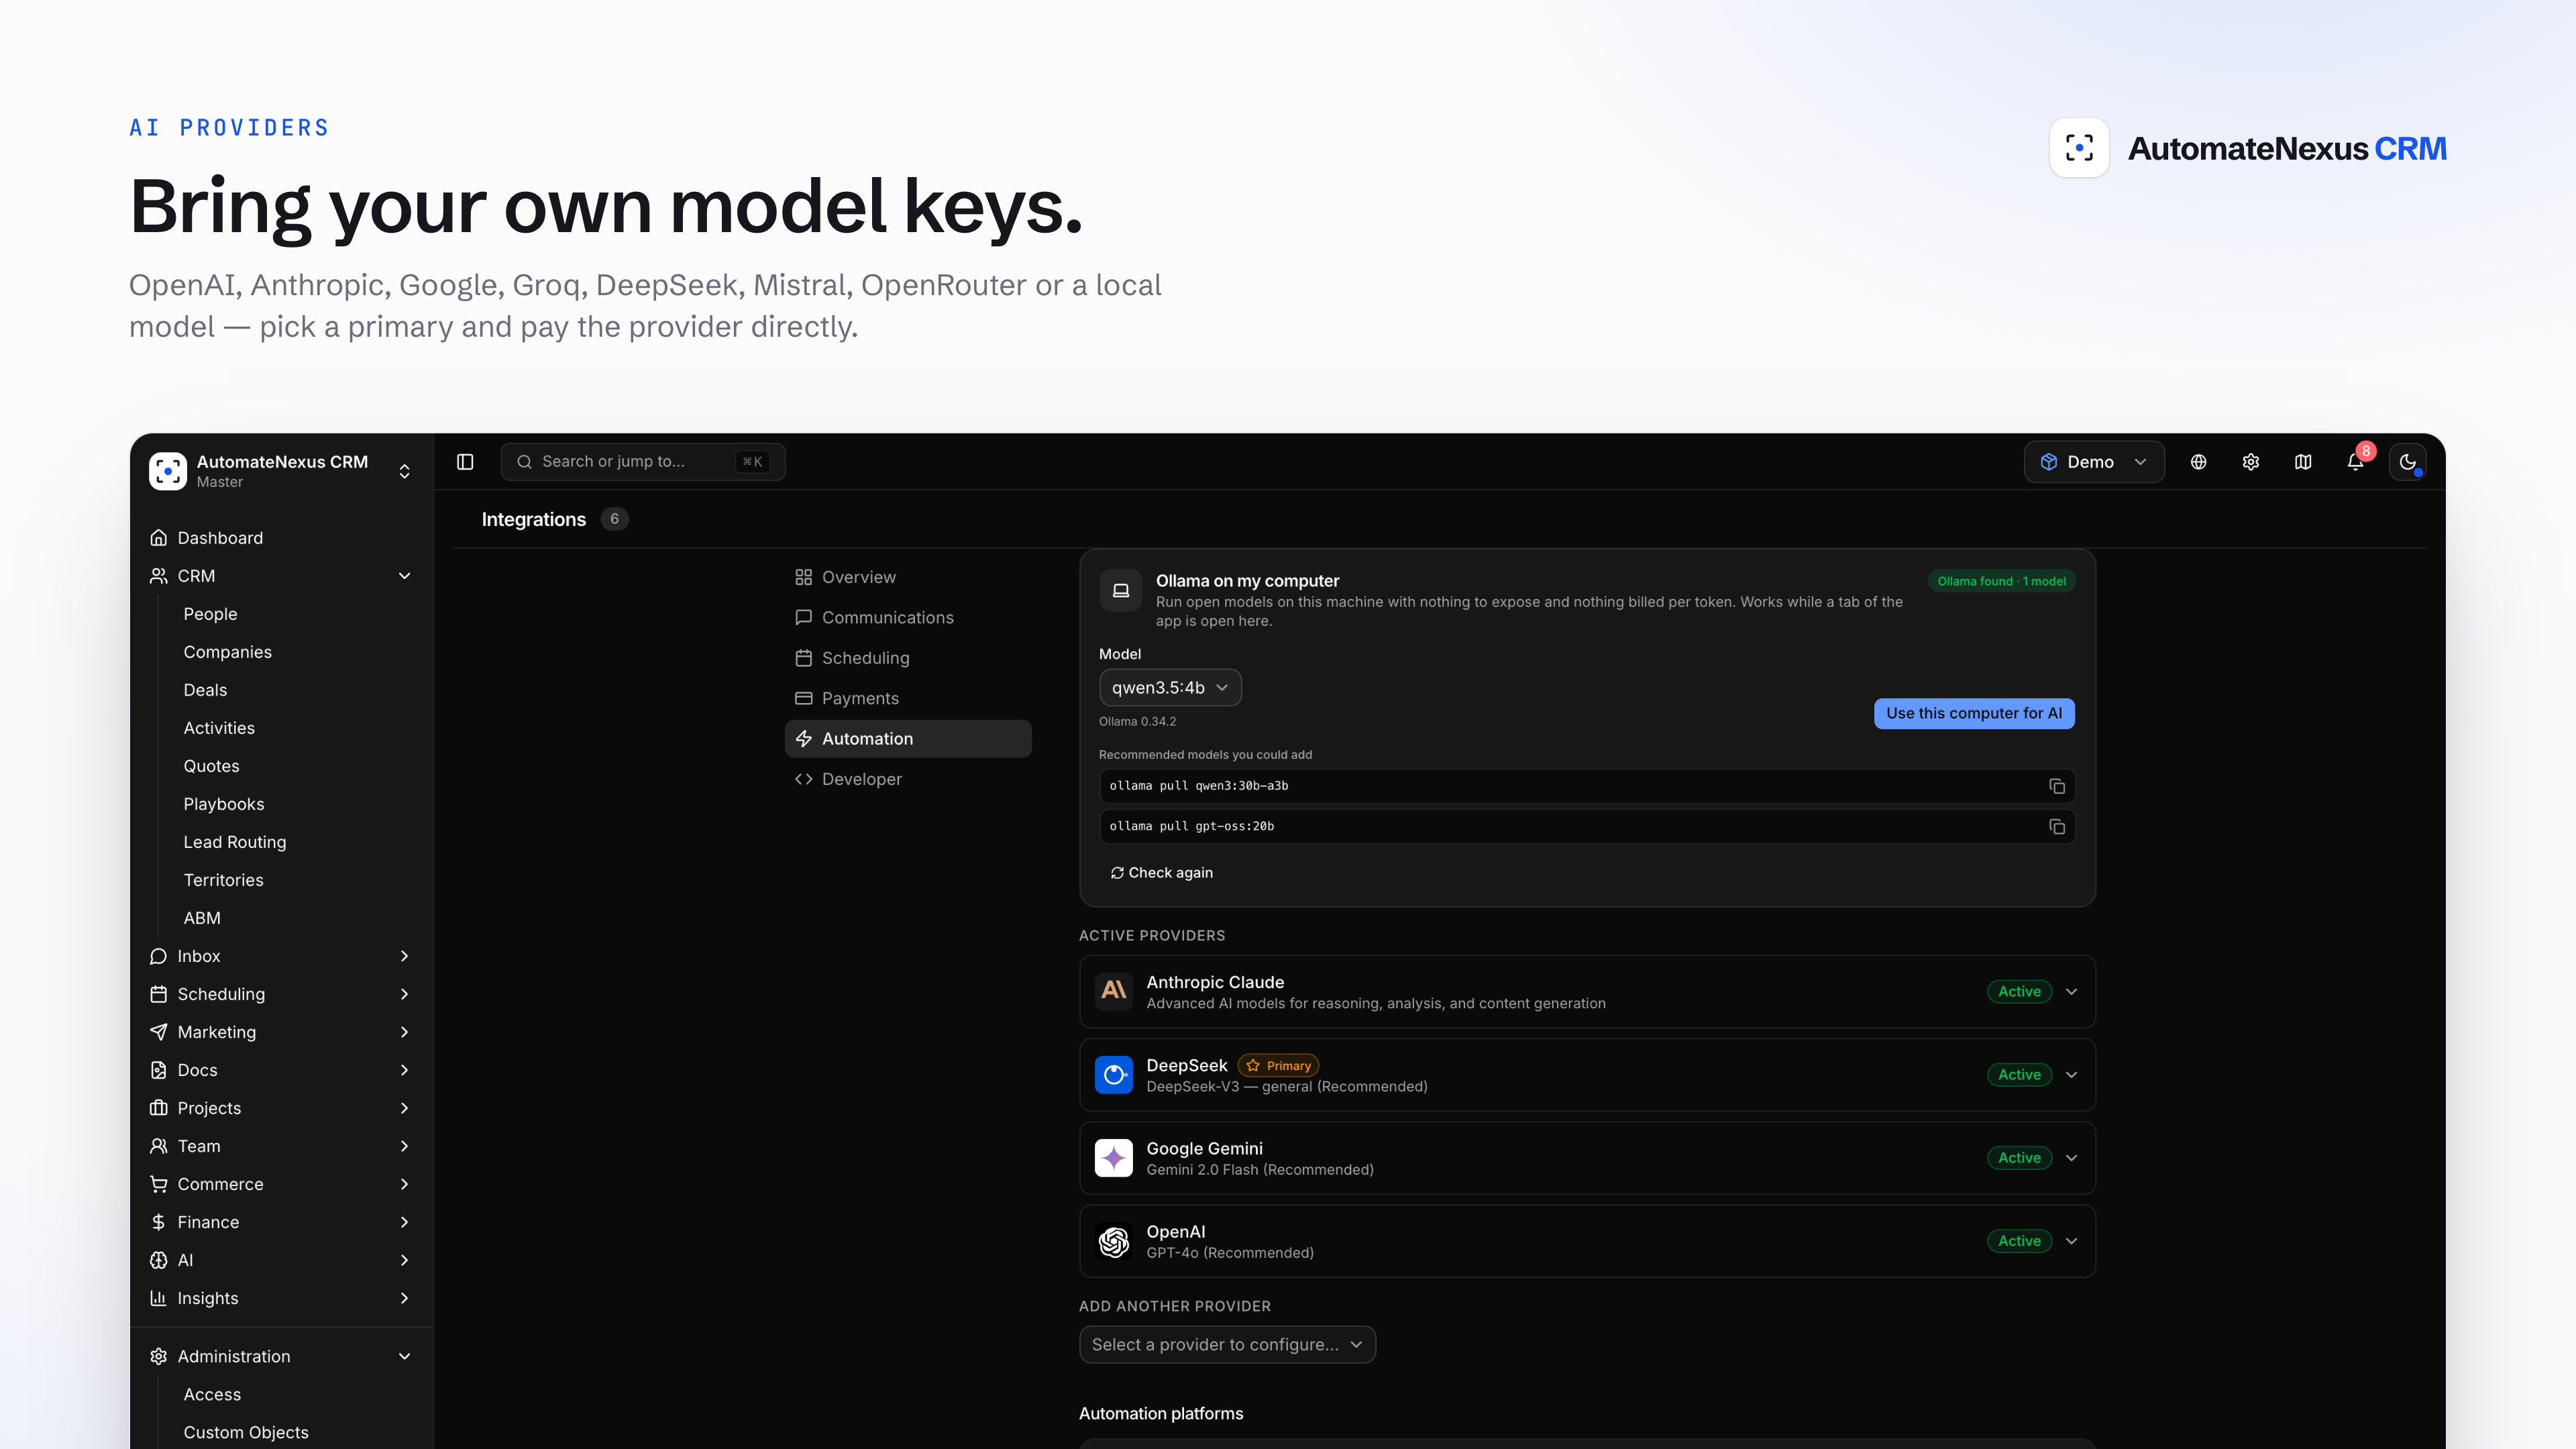The width and height of the screenshot is (2576, 1449).
Task: Click the Commerce cart icon
Action: (x=158, y=1184)
